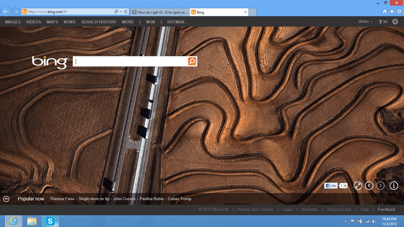Refresh the page from the address bar
Image resolution: width=404 pixels, height=227 pixels.
pyautogui.click(x=126, y=12)
